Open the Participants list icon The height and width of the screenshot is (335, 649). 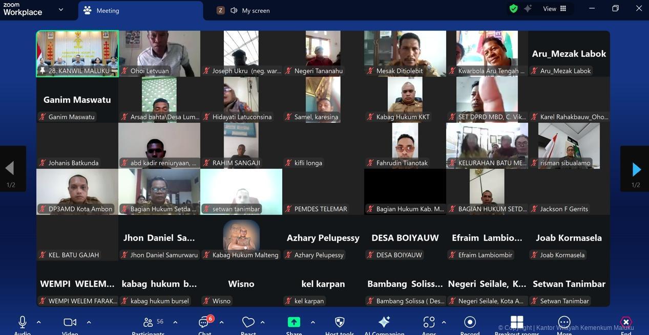(148, 322)
